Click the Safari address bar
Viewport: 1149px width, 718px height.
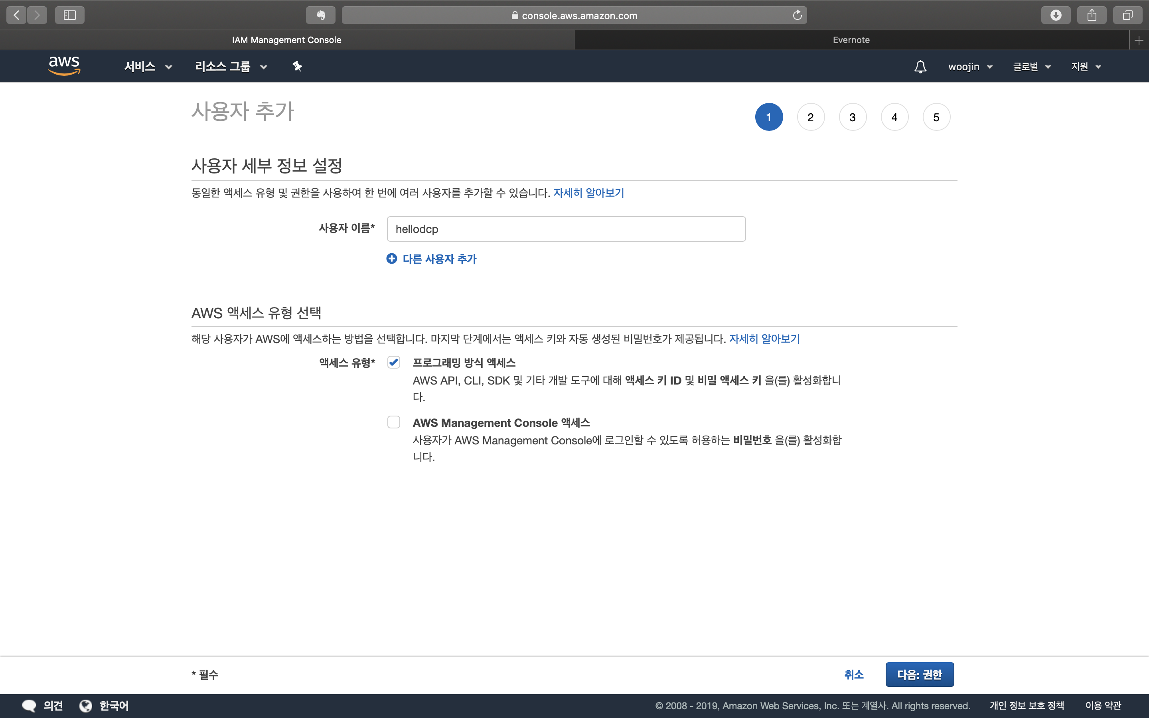click(x=574, y=15)
